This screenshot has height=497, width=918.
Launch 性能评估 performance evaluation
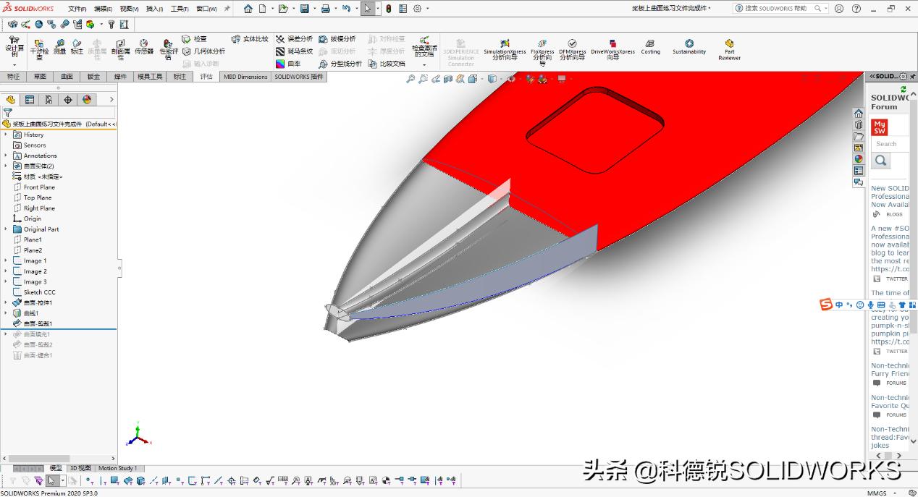[x=168, y=49]
